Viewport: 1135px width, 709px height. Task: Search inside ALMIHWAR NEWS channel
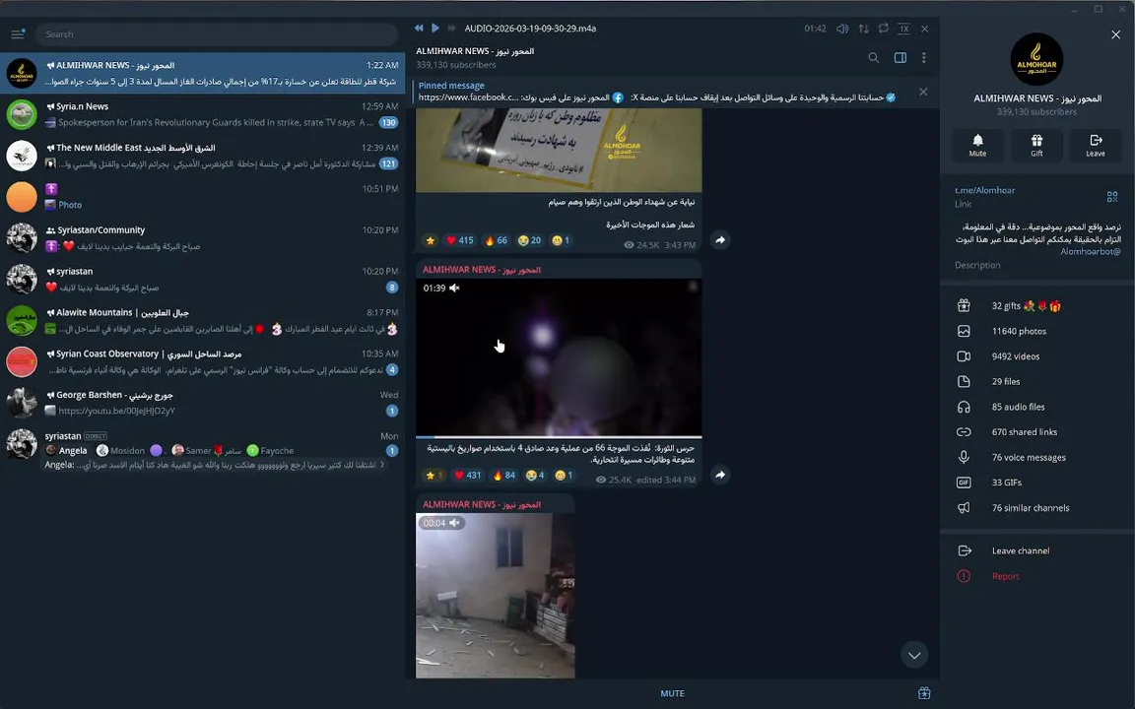(874, 58)
